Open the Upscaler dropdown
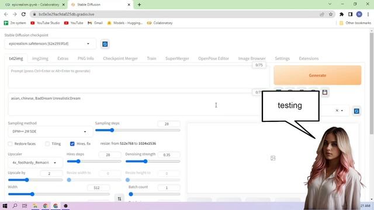This screenshot has width=374, height=210. pos(35,163)
